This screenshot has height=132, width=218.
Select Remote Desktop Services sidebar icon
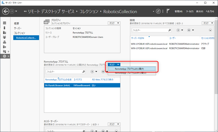pos(5,56)
